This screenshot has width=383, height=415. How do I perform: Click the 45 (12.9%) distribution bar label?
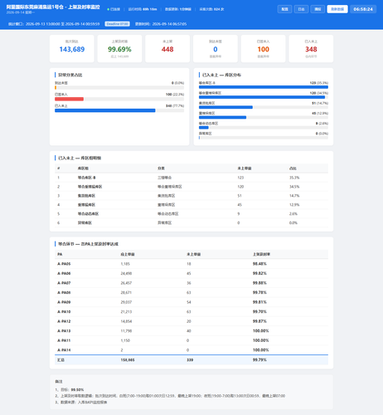pyautogui.click(x=320, y=113)
